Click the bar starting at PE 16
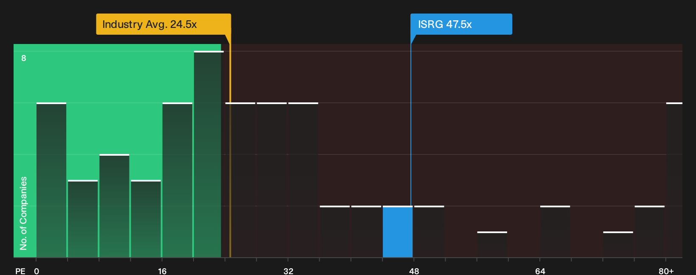The width and height of the screenshot is (696, 275). click(177, 180)
